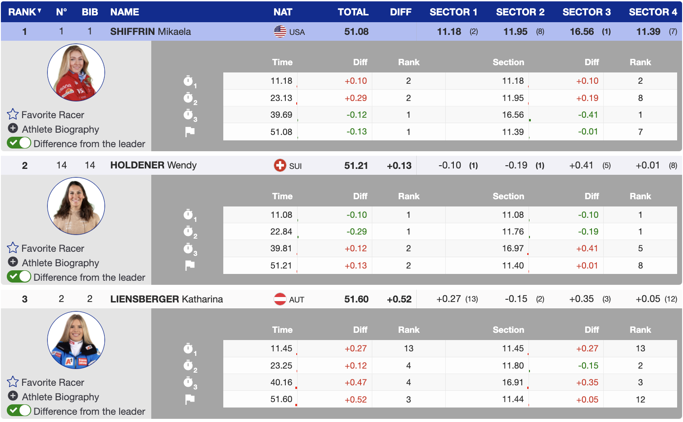Click the Favorite Racer star for Liensberger
The height and width of the screenshot is (422, 683).
[13, 382]
